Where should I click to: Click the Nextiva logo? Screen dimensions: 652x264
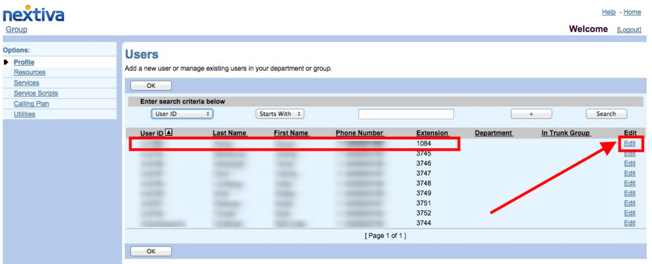tap(34, 13)
